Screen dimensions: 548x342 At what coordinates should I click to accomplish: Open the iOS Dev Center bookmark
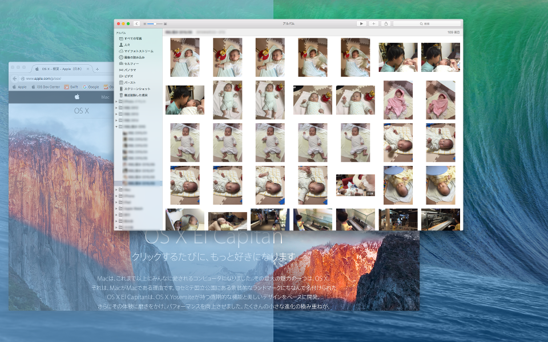tap(46, 87)
